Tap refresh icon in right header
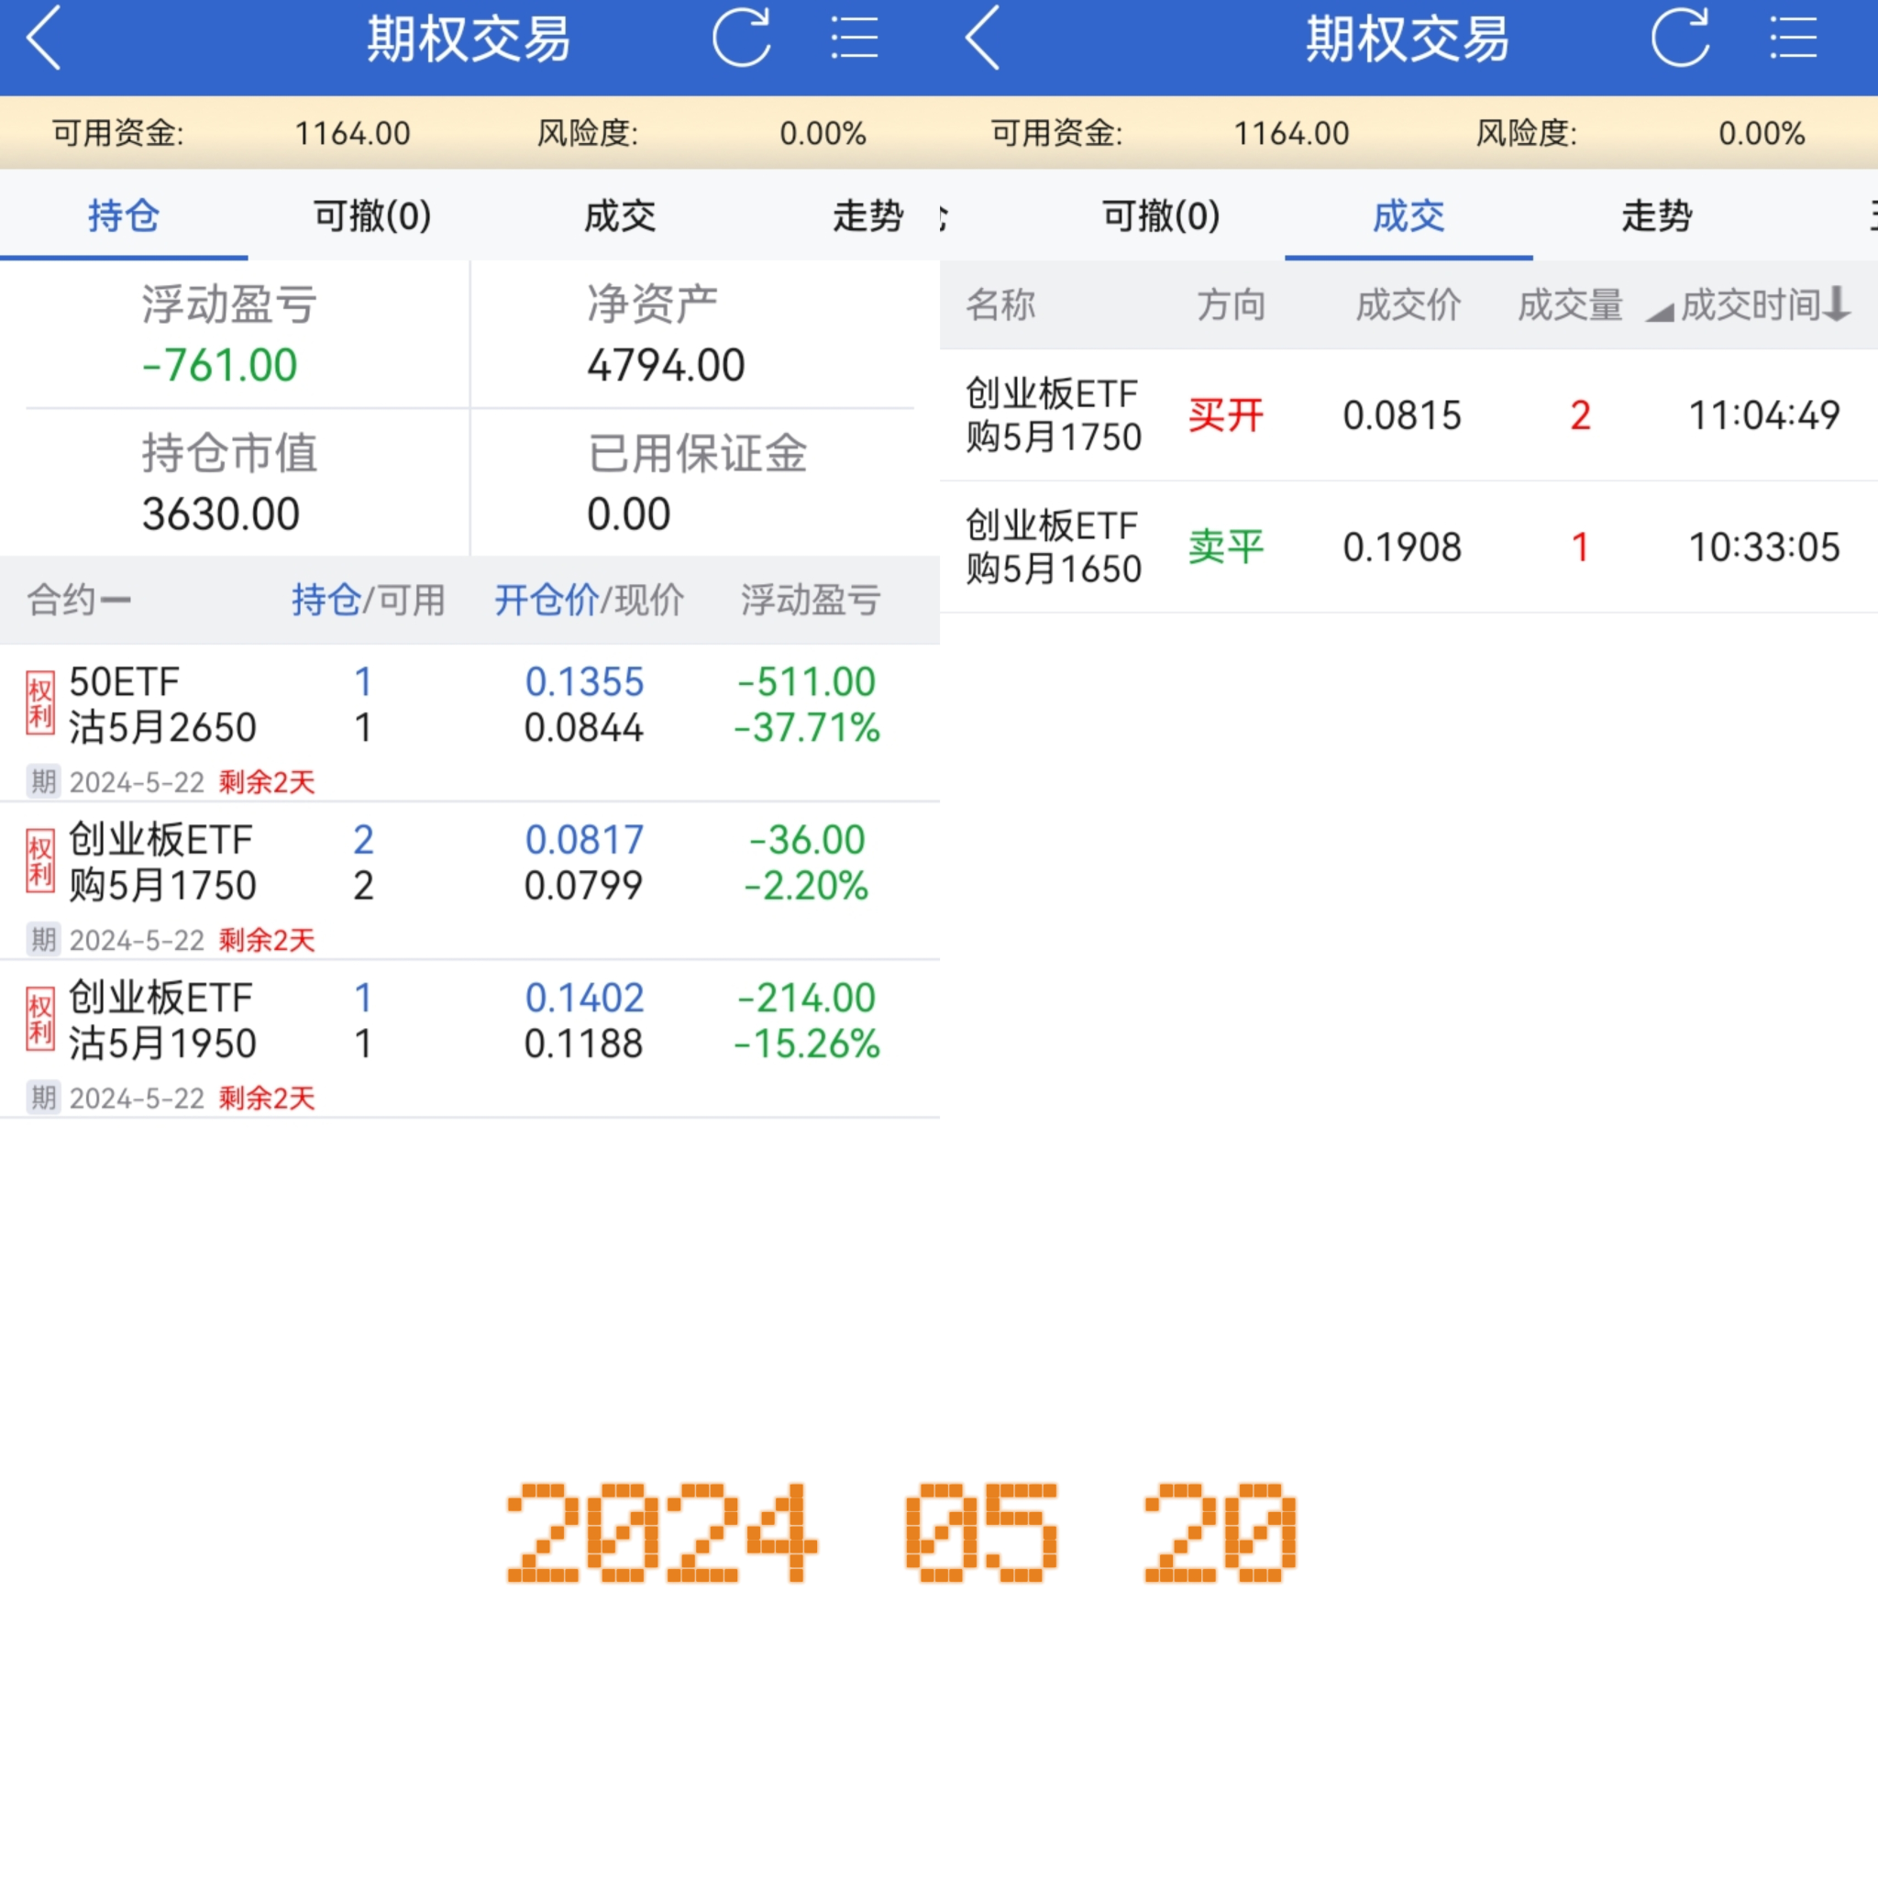The height and width of the screenshot is (1878, 1878). (x=1680, y=39)
